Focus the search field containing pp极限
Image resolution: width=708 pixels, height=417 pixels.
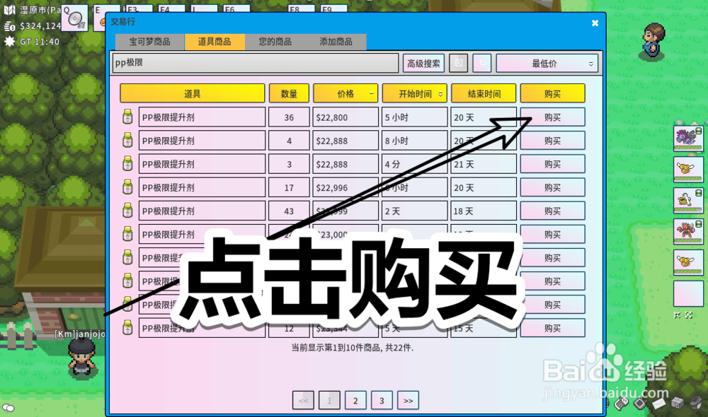click(x=256, y=63)
